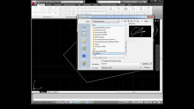Open the FTP location in dialog sidebar
The height and width of the screenshot is (109, 194).
coord(84,49)
